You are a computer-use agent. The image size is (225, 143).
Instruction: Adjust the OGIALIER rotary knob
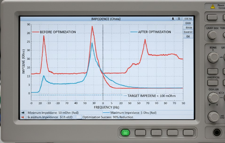(213, 98)
